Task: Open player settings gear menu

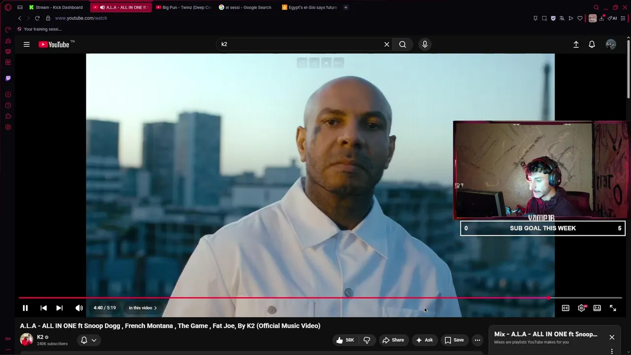Action: point(582,308)
